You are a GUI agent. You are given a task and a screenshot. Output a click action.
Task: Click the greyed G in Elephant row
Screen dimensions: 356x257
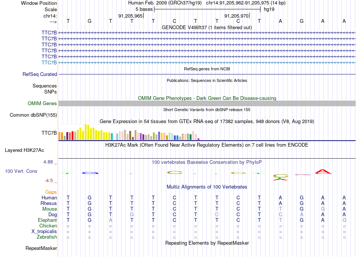[344, 220]
